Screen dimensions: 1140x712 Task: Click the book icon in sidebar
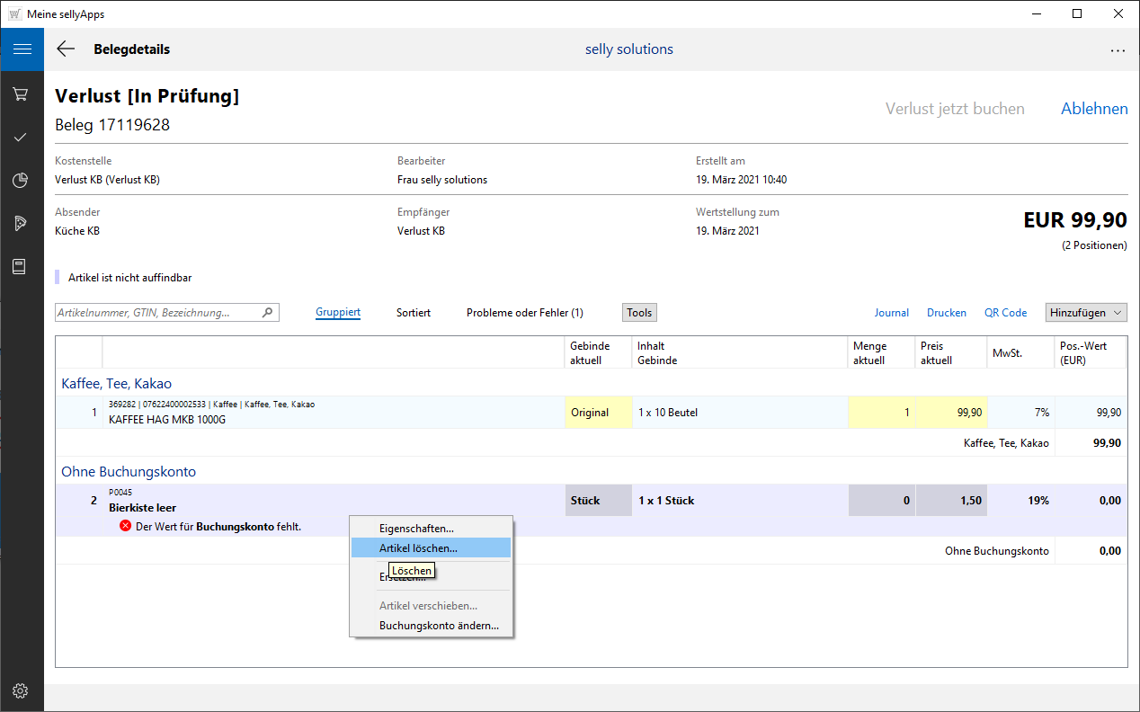tap(21, 267)
